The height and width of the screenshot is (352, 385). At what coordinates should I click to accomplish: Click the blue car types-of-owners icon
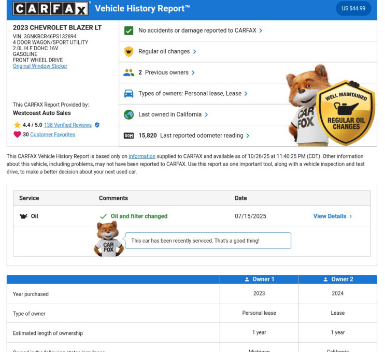pyautogui.click(x=129, y=94)
